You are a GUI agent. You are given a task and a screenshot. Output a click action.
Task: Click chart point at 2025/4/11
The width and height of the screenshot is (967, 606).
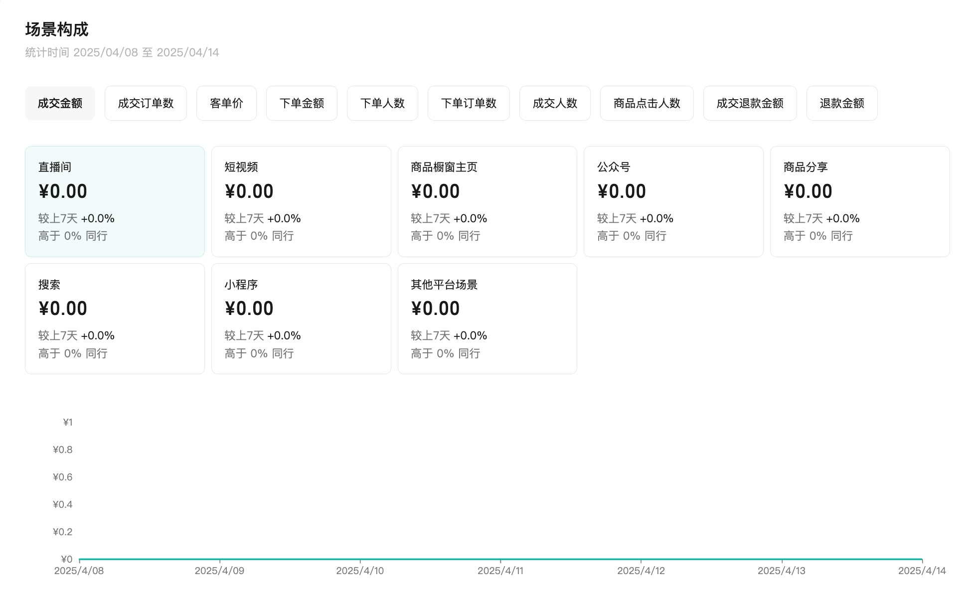pos(500,559)
